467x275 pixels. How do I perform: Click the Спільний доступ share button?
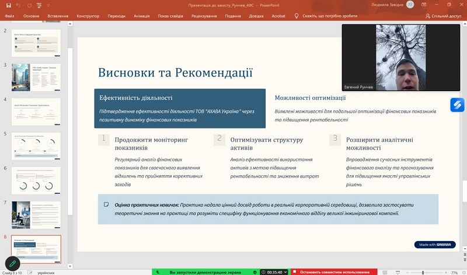(x=444, y=16)
